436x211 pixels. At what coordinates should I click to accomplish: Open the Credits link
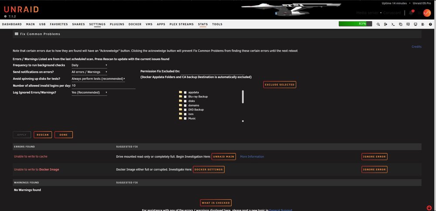pyautogui.click(x=416, y=47)
